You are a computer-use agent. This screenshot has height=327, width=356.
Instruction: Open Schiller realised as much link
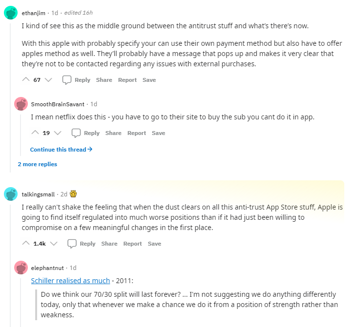tap(70, 281)
